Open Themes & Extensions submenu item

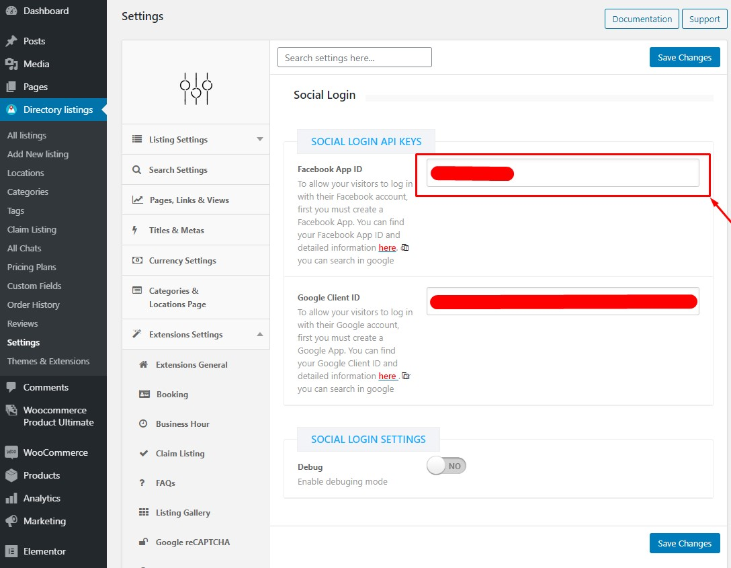48,361
